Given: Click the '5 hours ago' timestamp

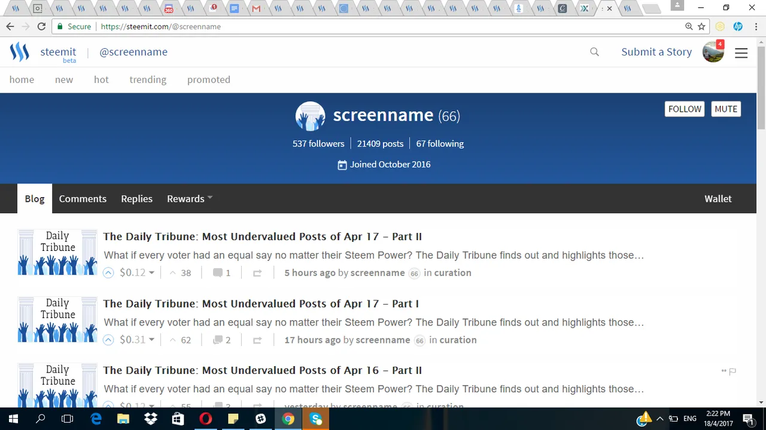Looking at the screenshot, I should tap(310, 273).
